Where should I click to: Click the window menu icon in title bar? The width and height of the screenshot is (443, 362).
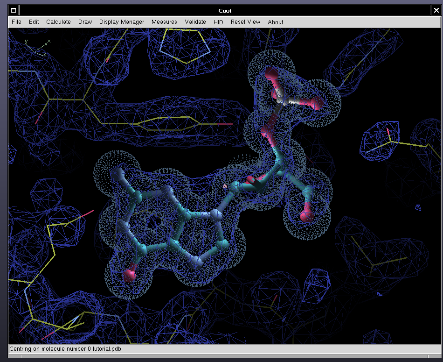tap(14, 10)
